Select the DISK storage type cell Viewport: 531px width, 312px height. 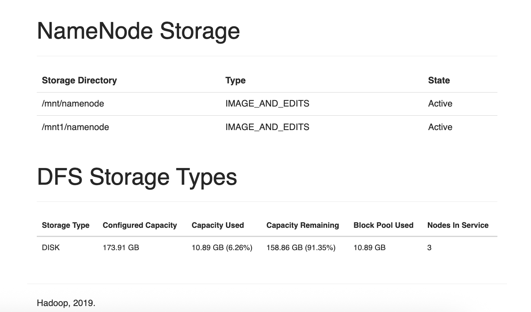pos(51,248)
